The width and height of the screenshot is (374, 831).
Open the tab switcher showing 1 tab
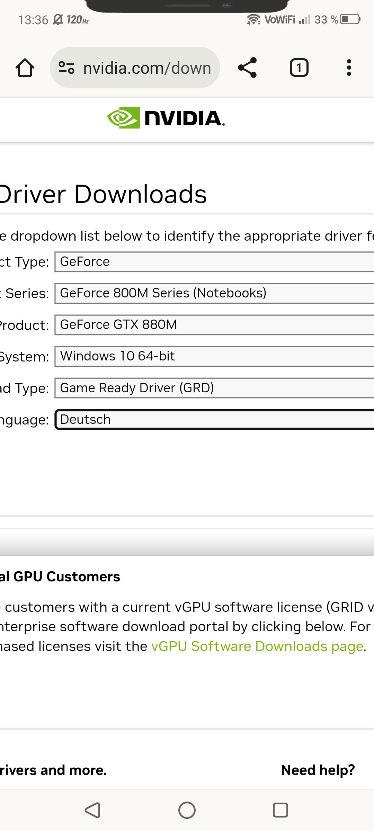pyautogui.click(x=299, y=68)
